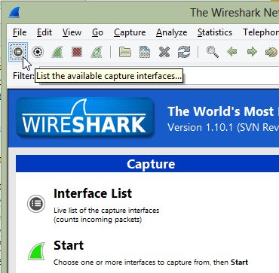This screenshot has width=279, height=273.
Task: Open a capture file (folder icon)
Action: (125, 52)
